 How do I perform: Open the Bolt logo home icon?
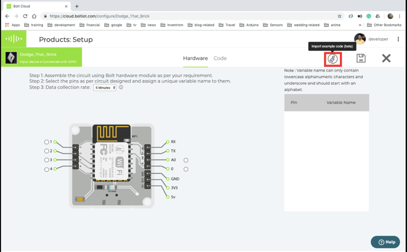tap(14, 39)
